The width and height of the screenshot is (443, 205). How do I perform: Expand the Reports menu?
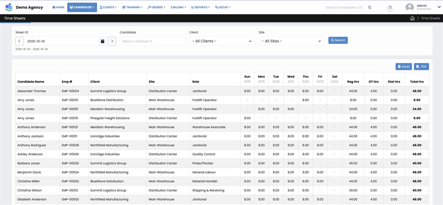(x=200, y=7)
